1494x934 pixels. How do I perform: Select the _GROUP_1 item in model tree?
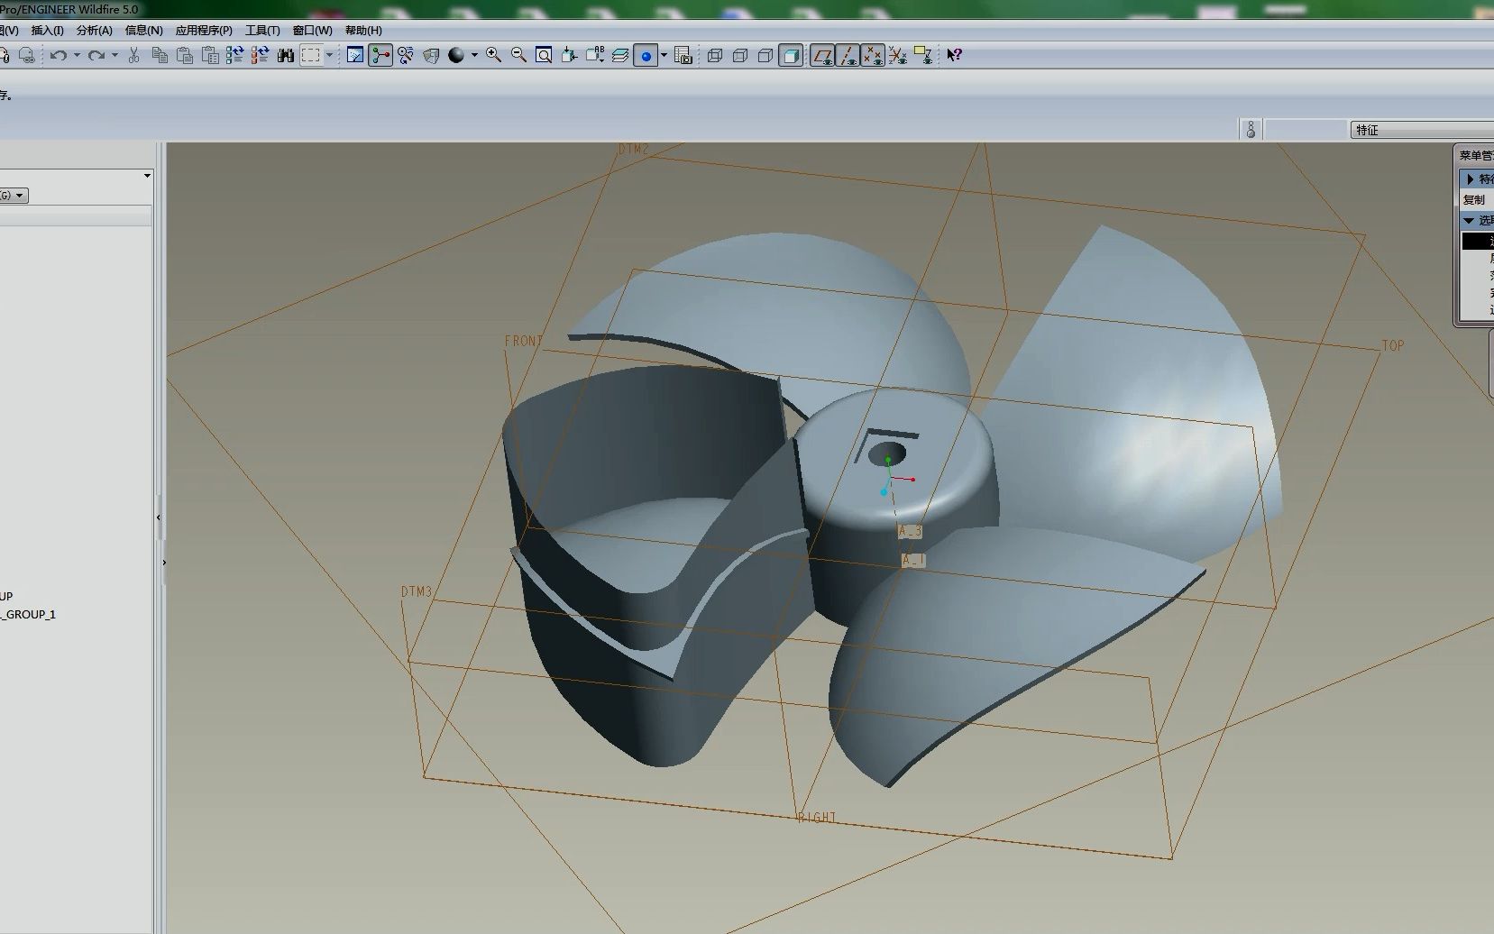tap(28, 615)
